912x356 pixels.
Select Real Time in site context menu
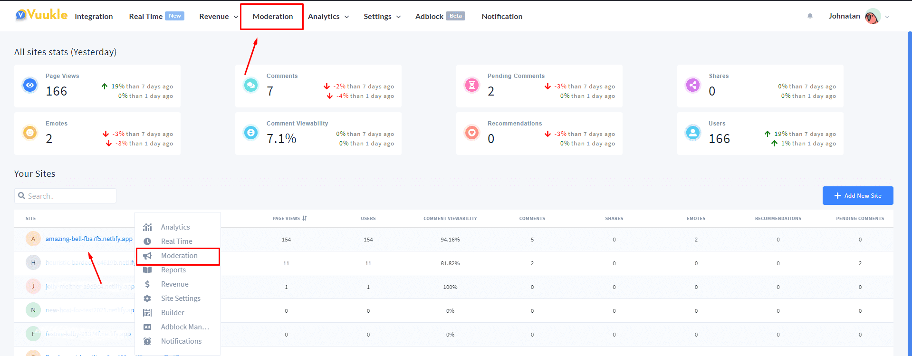[x=178, y=241]
